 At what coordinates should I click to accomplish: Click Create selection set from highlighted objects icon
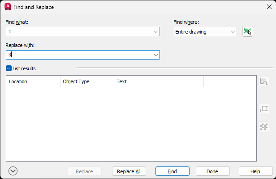coord(264,97)
